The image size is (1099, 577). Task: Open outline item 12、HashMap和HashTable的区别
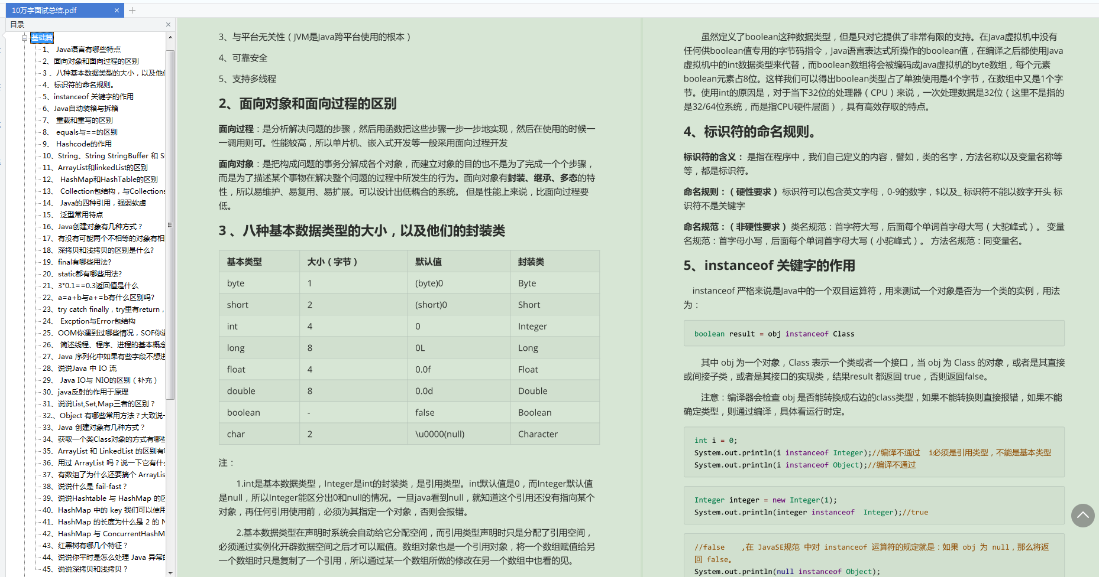point(100,180)
